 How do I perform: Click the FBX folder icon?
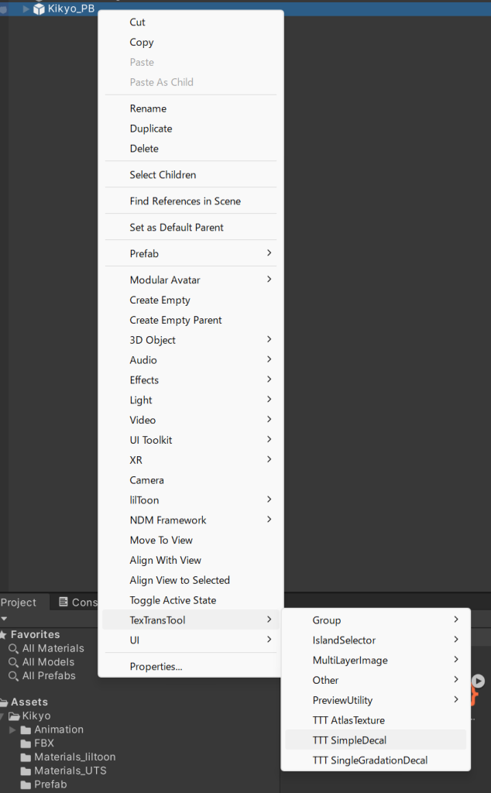[x=26, y=743]
